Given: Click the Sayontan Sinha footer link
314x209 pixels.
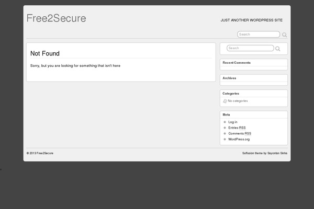Looking at the screenshot, I should [x=277, y=153].
